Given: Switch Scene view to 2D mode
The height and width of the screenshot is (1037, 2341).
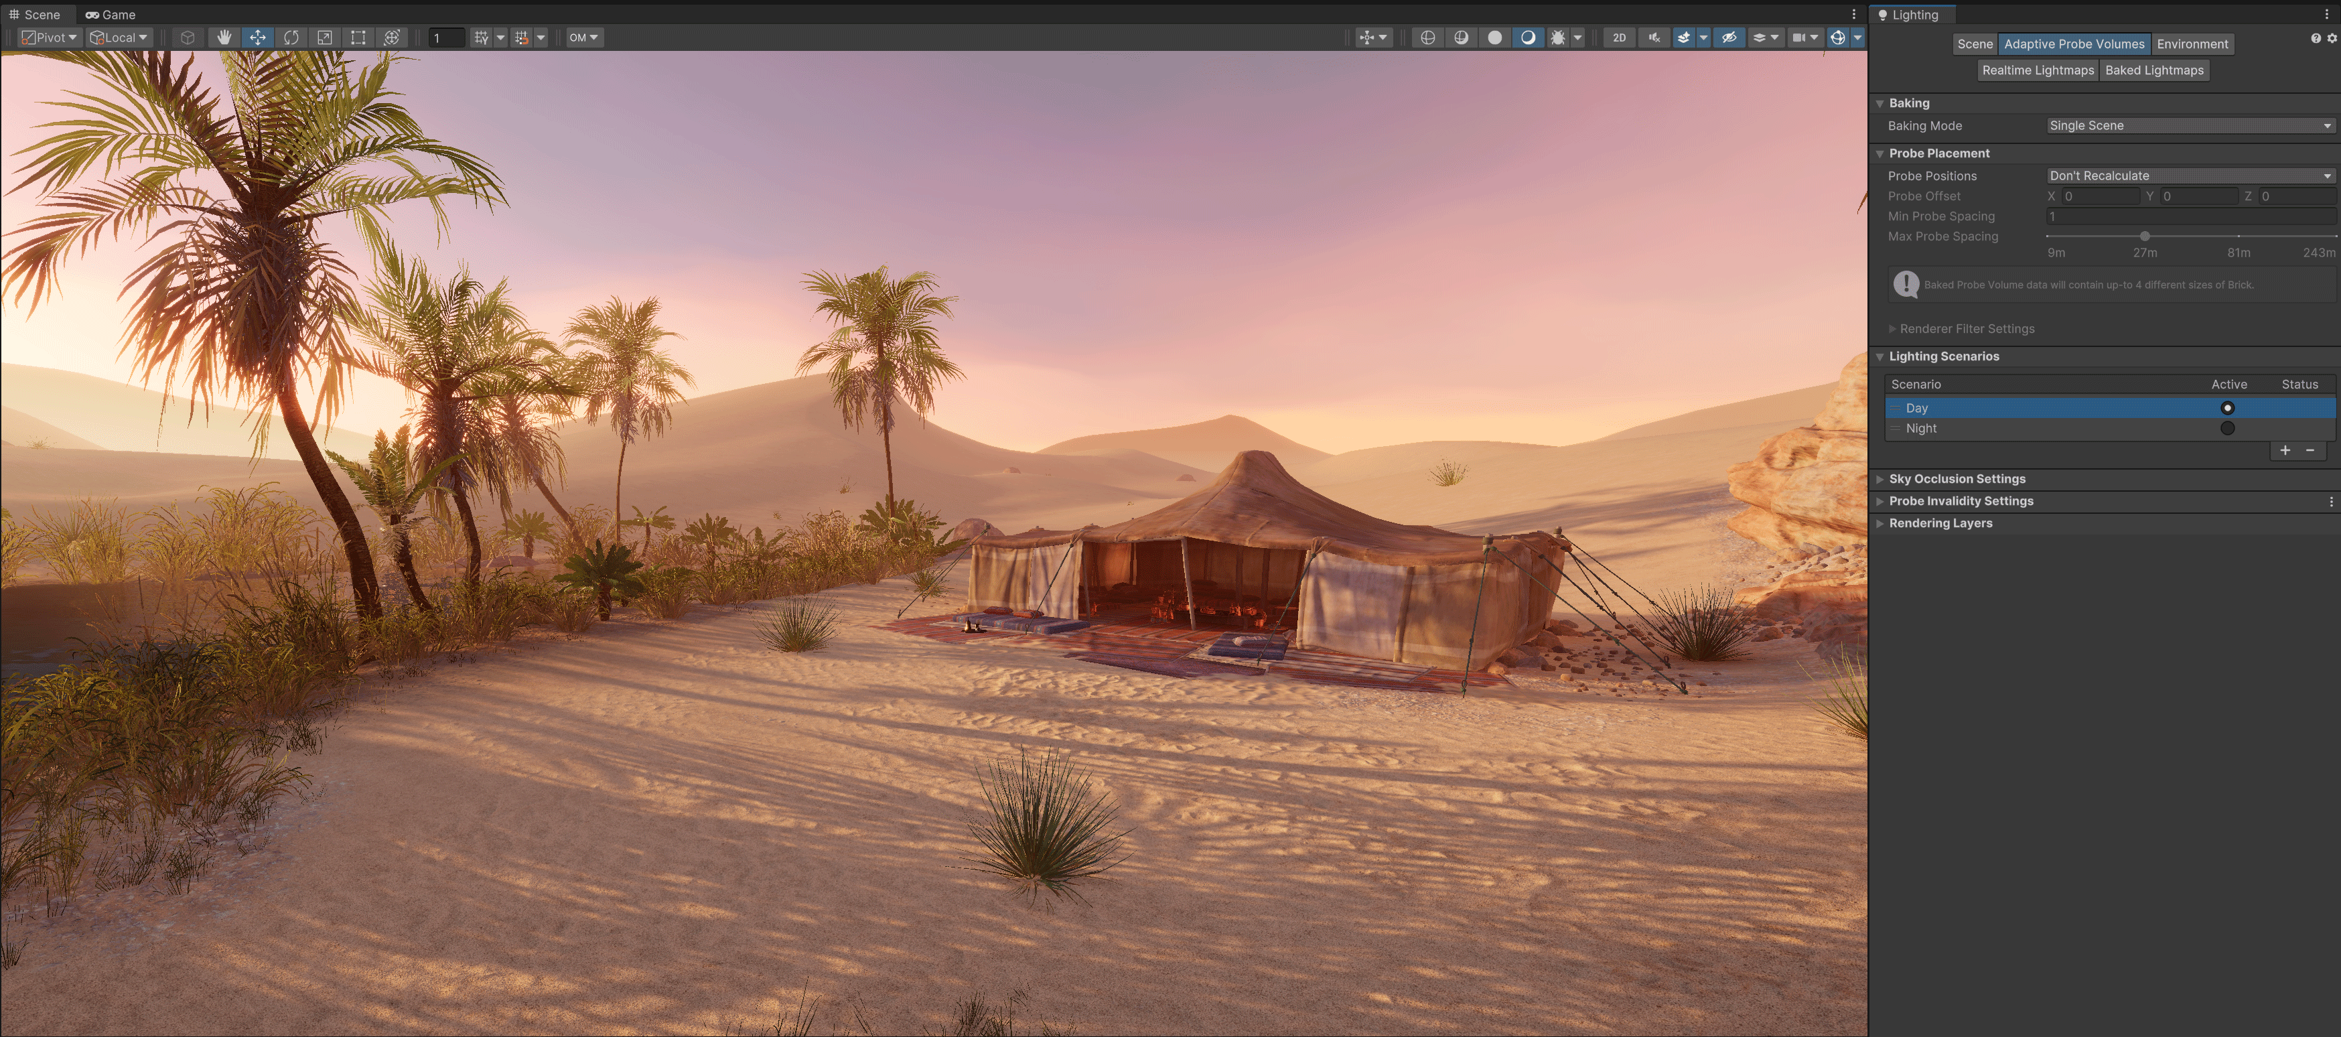Looking at the screenshot, I should pyautogui.click(x=1618, y=38).
